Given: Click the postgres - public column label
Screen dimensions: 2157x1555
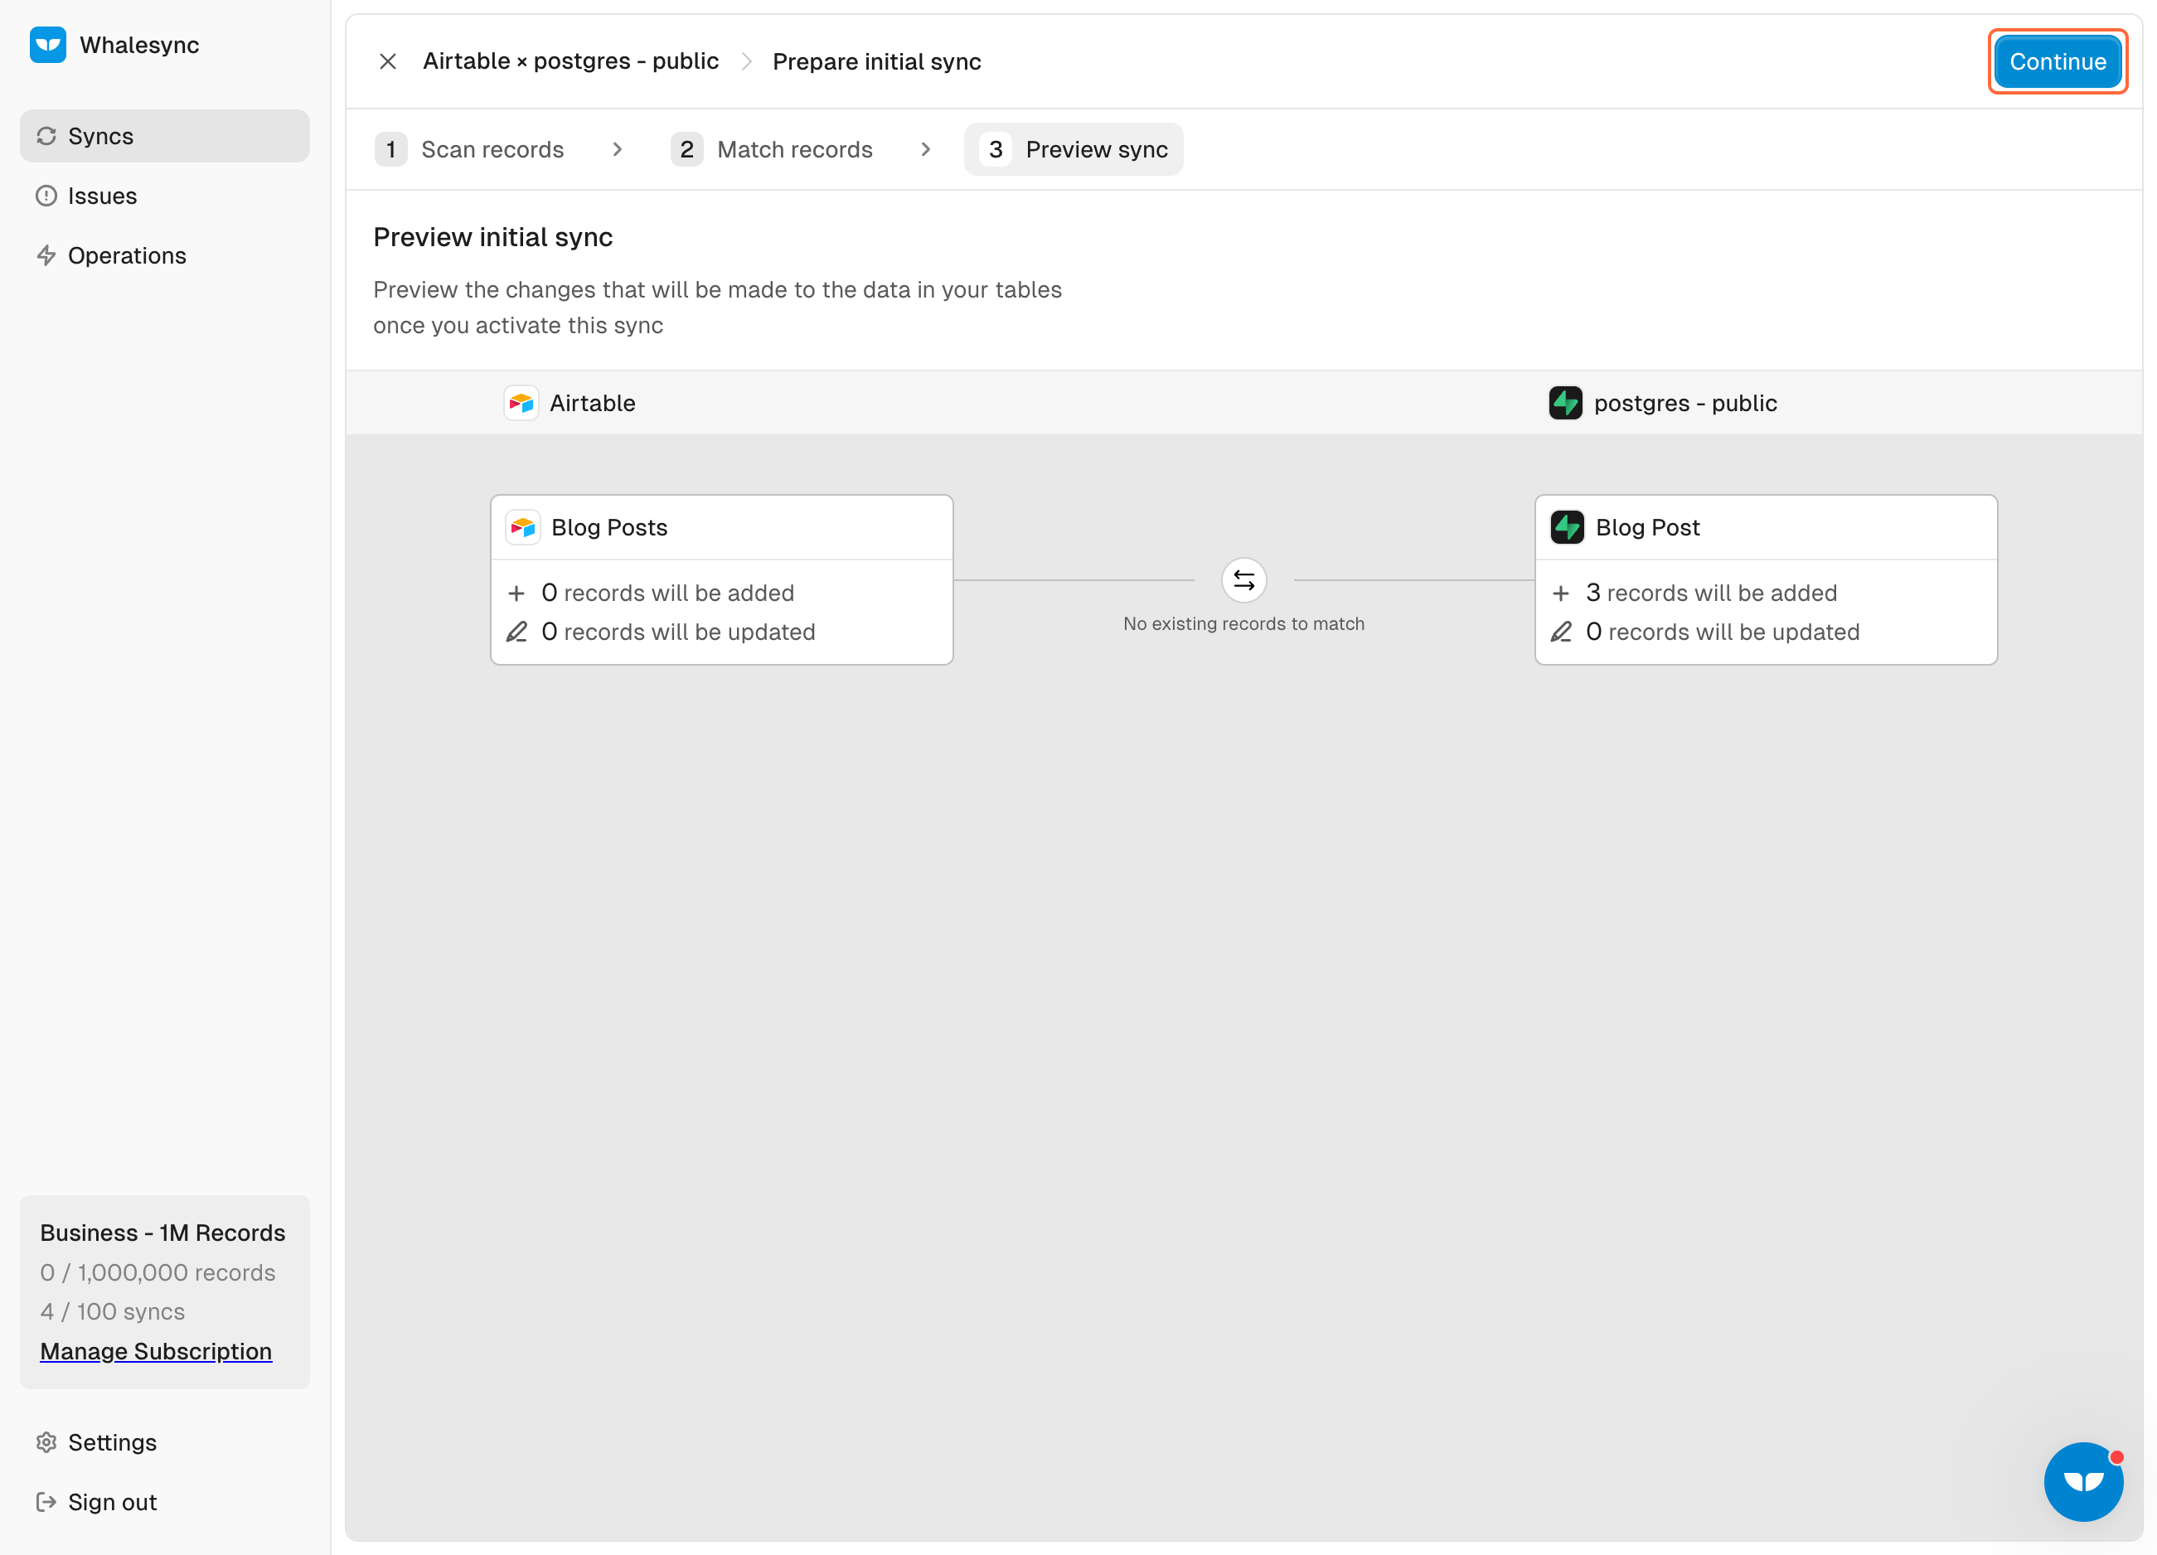Looking at the screenshot, I should tap(1685, 403).
